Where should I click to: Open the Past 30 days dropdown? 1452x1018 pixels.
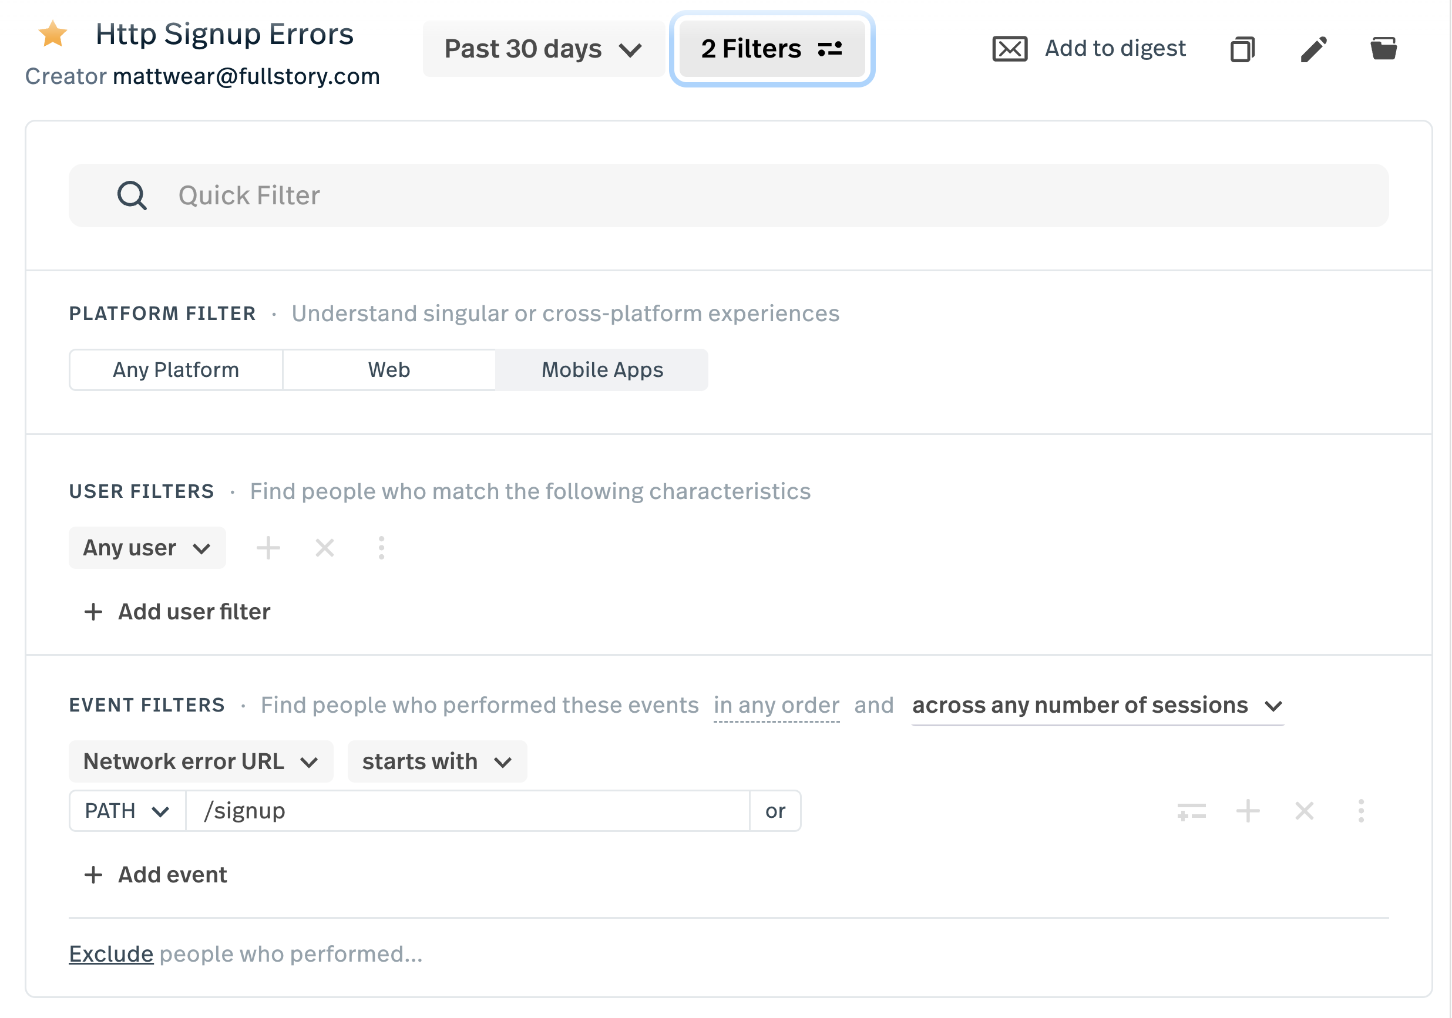click(x=543, y=49)
